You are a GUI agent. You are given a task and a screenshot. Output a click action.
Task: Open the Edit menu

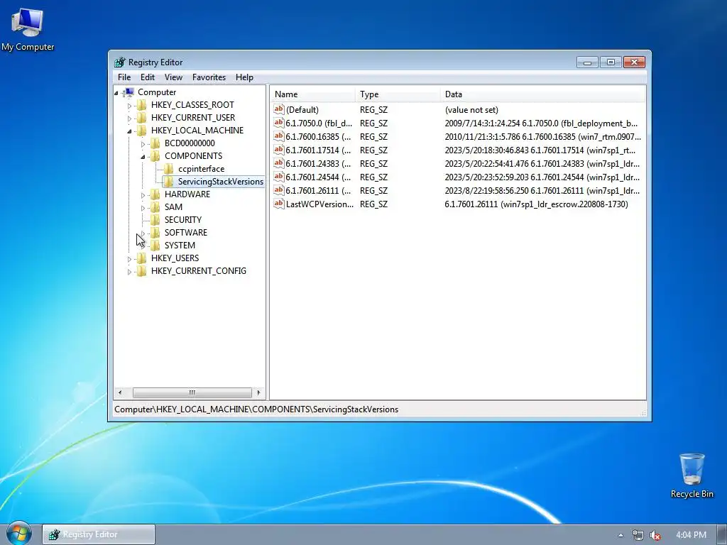(x=148, y=77)
